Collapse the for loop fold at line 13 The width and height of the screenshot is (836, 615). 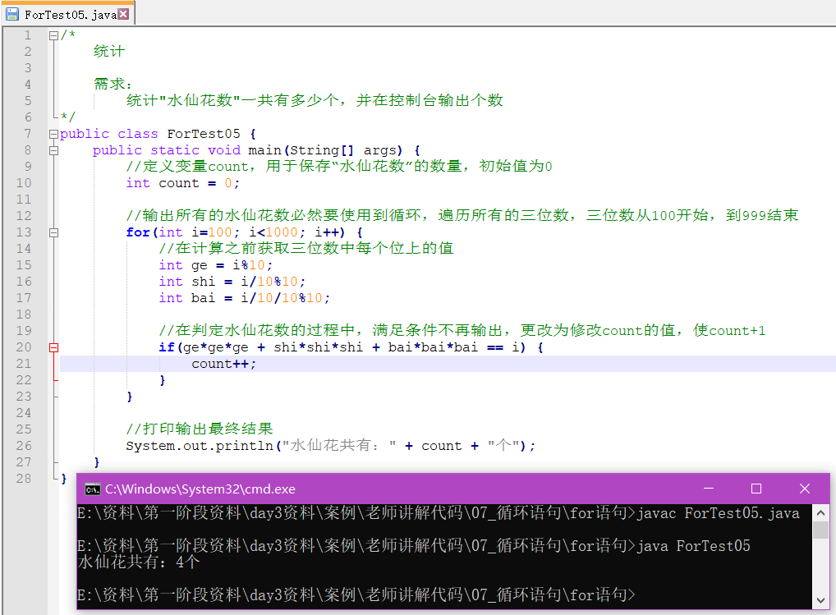click(x=53, y=233)
